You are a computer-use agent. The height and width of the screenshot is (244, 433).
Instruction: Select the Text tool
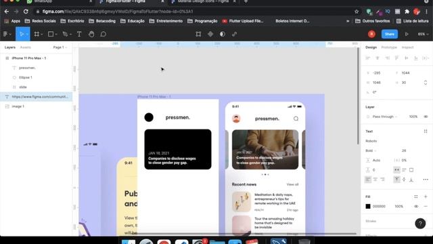point(79,34)
